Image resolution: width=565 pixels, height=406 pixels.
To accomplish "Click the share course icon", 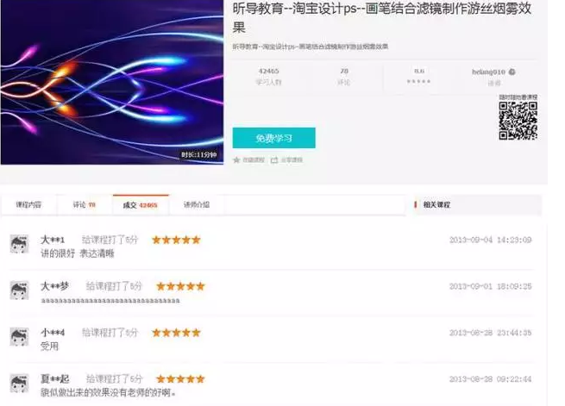I will point(275,159).
